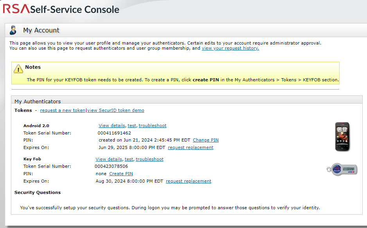Viewport: 367px width, 228px height.
Task: Click the PIN created on Jun 21, 2024 text
Action: click(x=144, y=140)
